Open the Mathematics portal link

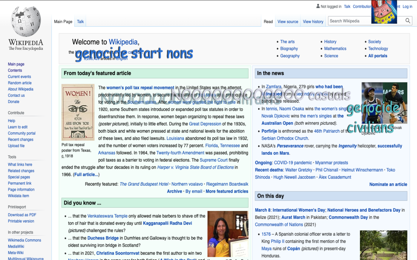click(335, 48)
